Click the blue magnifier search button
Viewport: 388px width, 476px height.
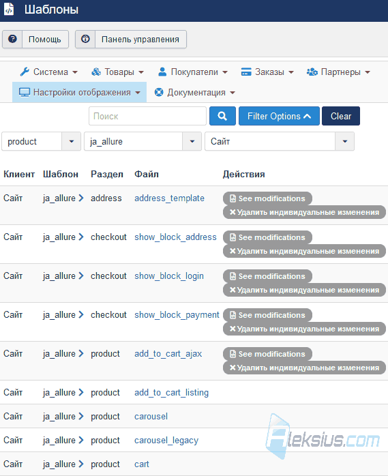point(222,116)
